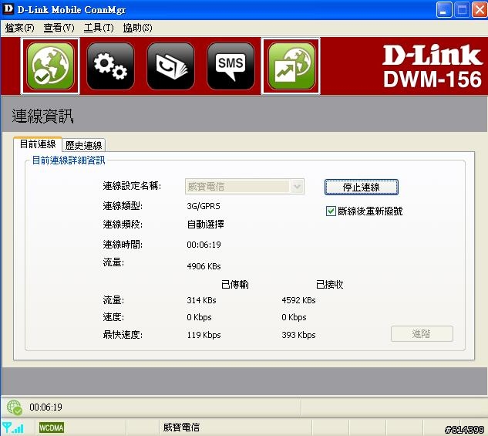Open the phonebook contacts icon
This screenshot has height=436, width=488.
170,66
